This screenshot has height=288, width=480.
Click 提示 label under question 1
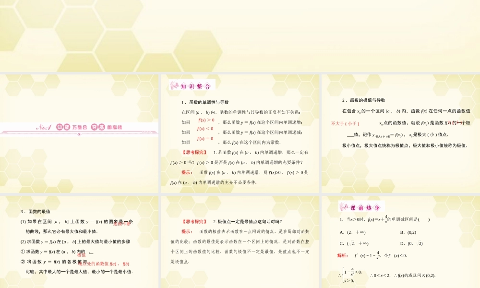tap(186, 172)
